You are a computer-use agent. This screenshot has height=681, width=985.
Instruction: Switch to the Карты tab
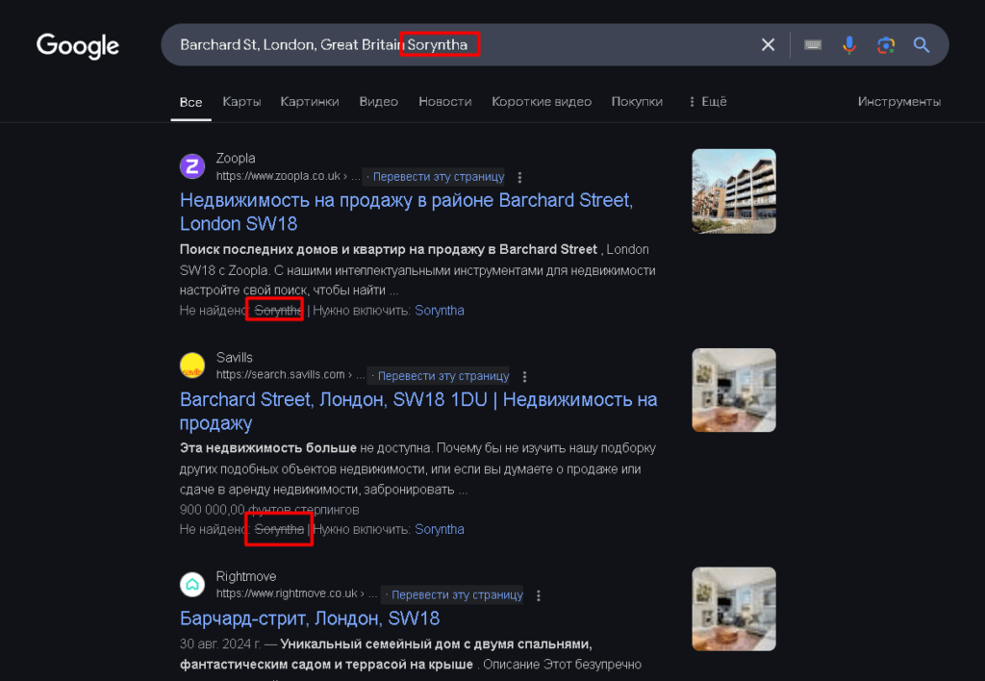click(x=241, y=102)
